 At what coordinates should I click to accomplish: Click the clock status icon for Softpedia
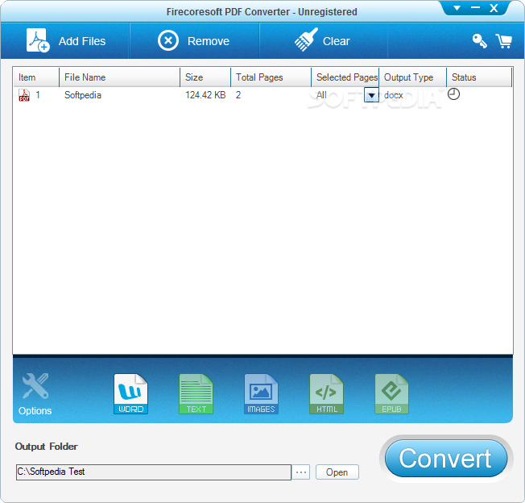[x=453, y=94]
